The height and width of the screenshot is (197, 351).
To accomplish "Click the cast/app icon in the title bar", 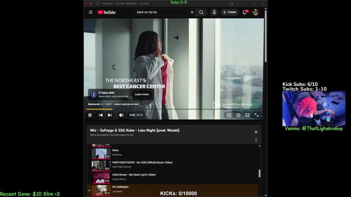I will click(x=231, y=3).
